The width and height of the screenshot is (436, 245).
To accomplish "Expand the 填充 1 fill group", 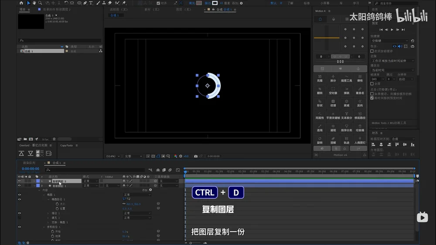I will (x=48, y=218).
